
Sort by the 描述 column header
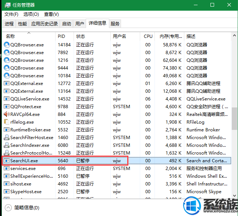(x=207, y=36)
